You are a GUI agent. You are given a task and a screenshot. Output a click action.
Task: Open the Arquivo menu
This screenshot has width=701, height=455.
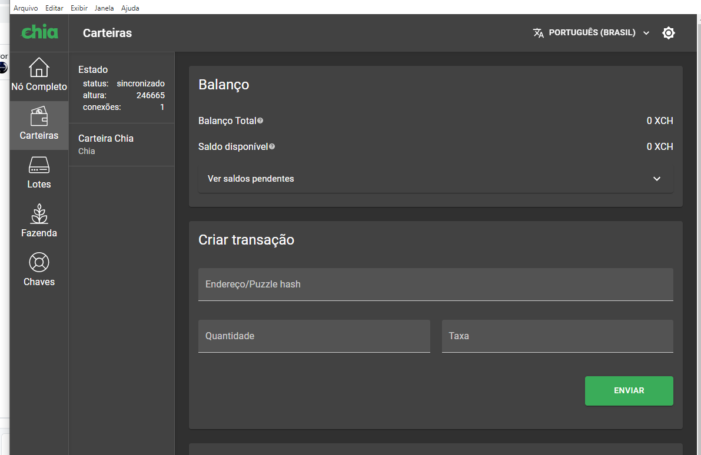25,8
